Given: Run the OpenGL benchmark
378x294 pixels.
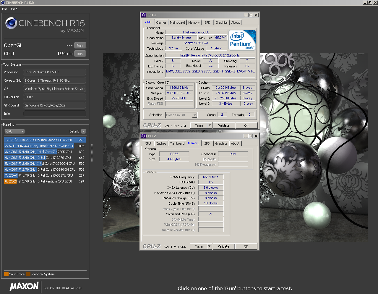Looking at the screenshot, I should (x=80, y=46).
